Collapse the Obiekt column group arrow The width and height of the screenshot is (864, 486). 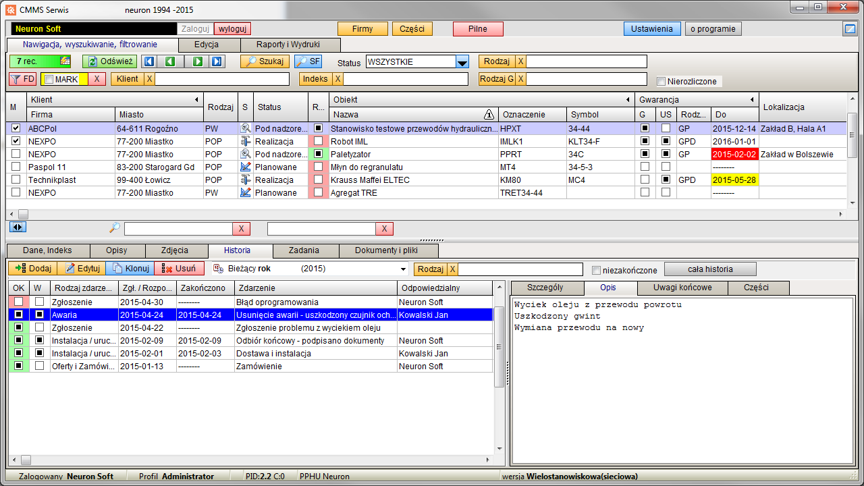coord(628,100)
